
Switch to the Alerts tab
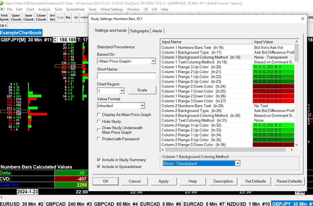[x=157, y=31]
